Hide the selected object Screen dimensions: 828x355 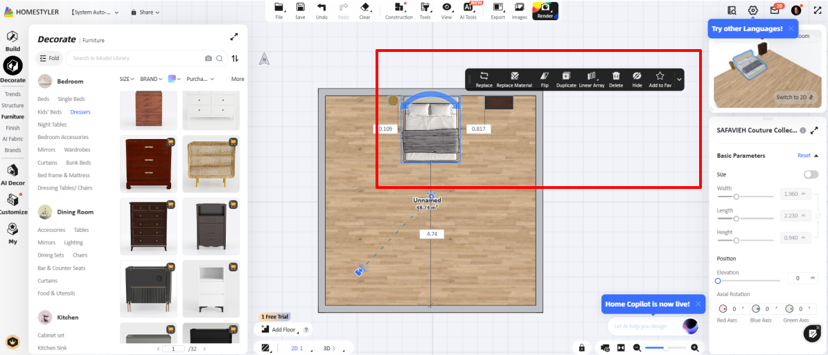(637, 79)
